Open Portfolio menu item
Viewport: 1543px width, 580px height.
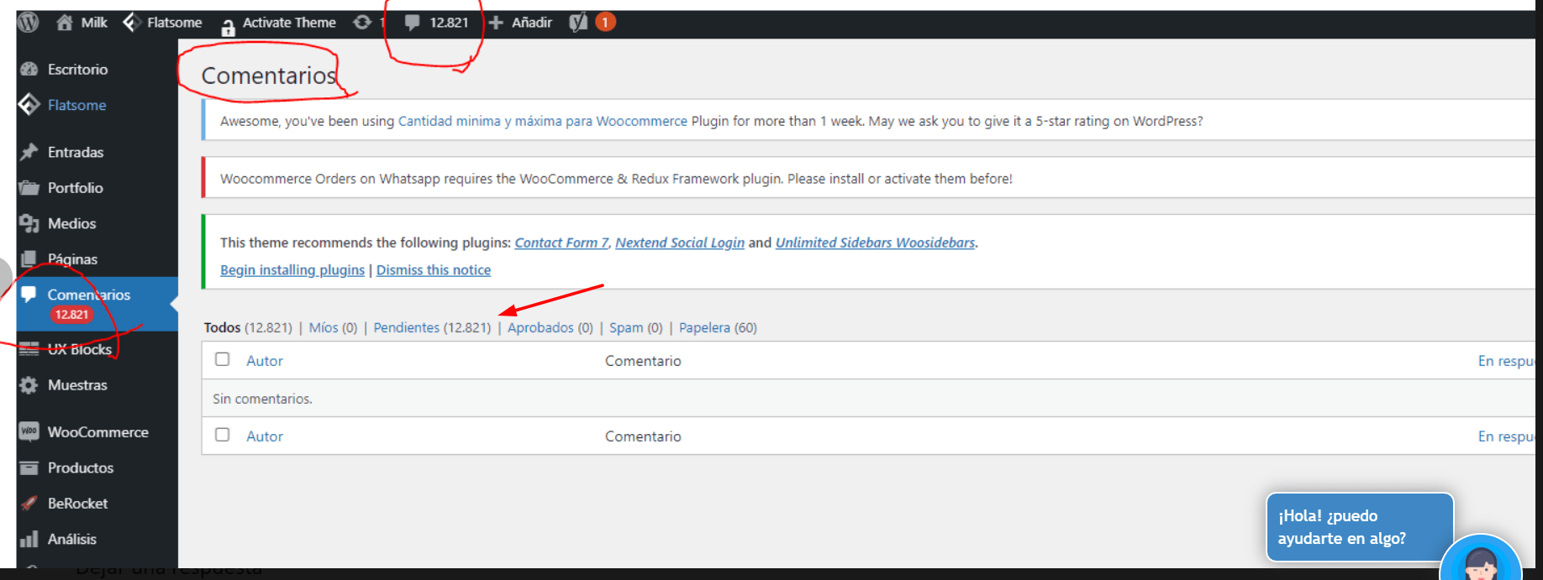tap(76, 188)
